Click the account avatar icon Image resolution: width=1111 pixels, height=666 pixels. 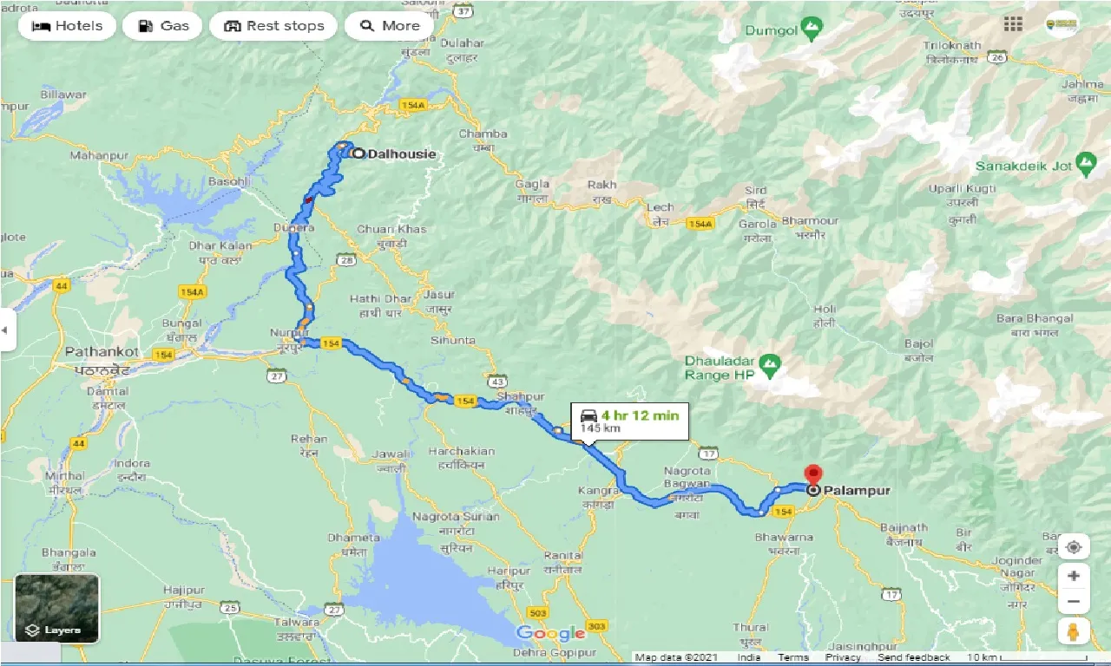tap(1062, 24)
